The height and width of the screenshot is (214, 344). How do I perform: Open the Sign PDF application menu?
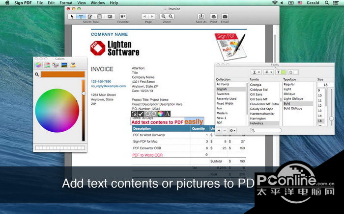(x=23, y=3)
